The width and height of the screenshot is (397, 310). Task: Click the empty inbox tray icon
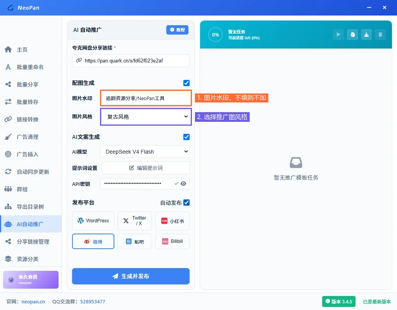point(296,163)
